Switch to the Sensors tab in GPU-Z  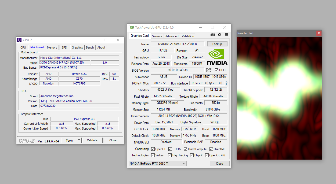pyautogui.click(x=157, y=36)
